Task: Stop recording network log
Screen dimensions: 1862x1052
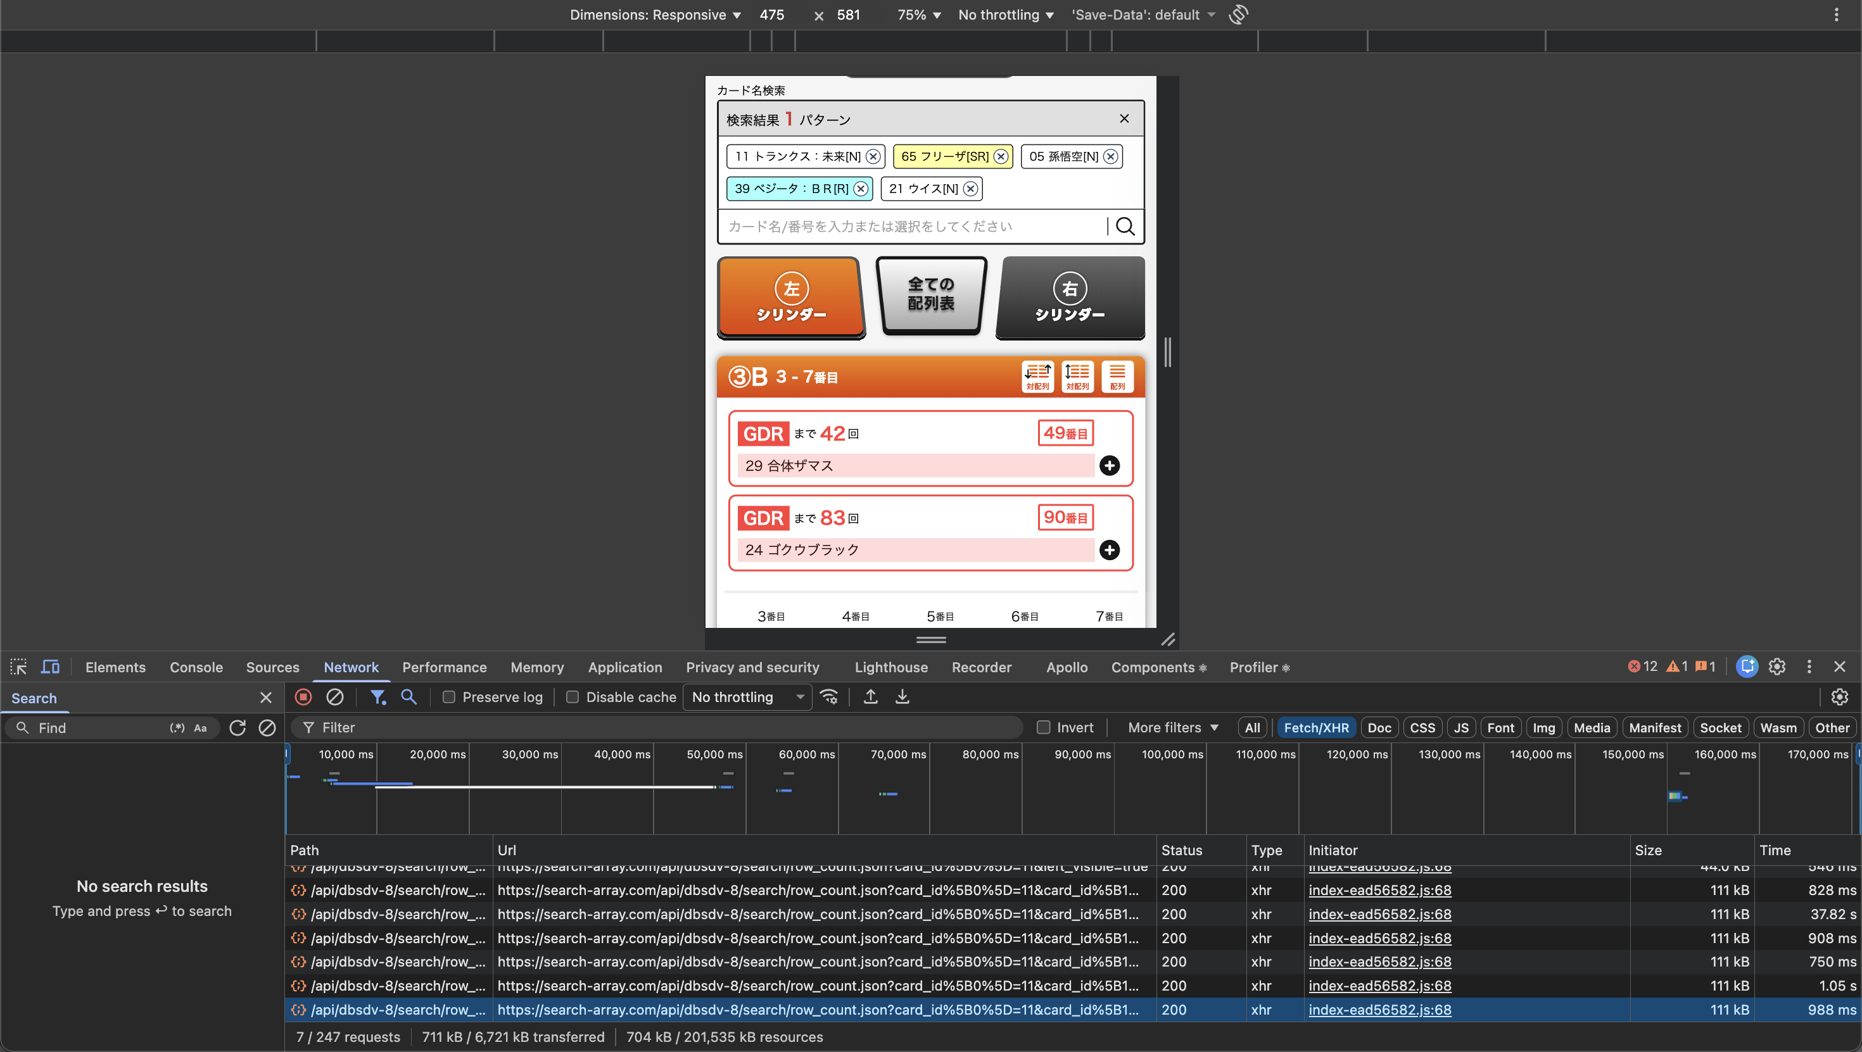Action: point(303,696)
